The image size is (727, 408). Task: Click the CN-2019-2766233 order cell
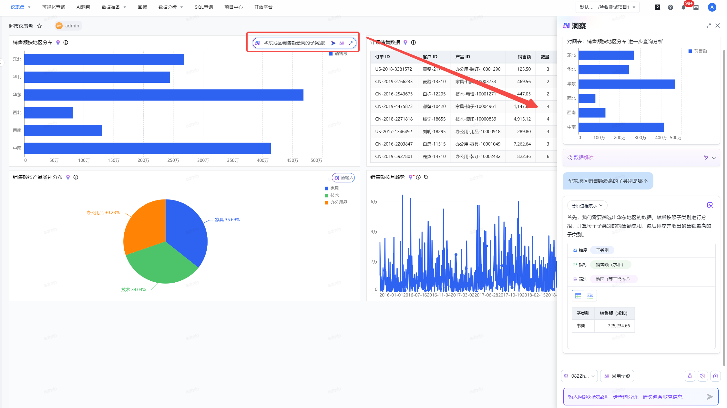pos(394,82)
